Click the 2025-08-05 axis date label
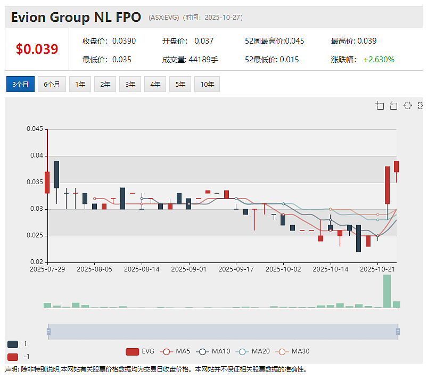428x379 pixels. tap(94, 269)
